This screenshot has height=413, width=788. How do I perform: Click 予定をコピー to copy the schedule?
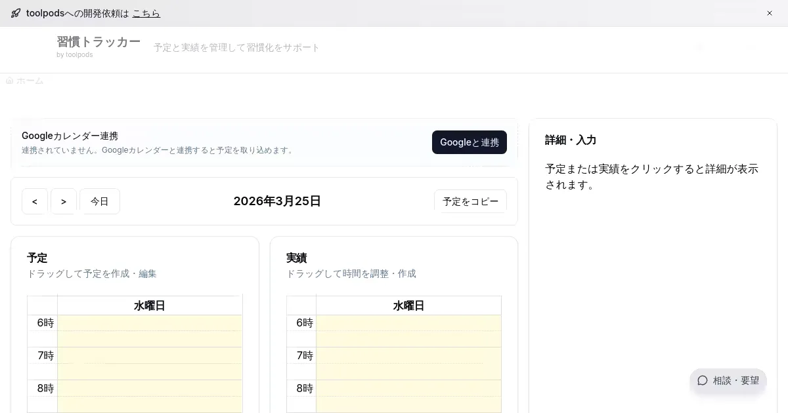click(470, 201)
